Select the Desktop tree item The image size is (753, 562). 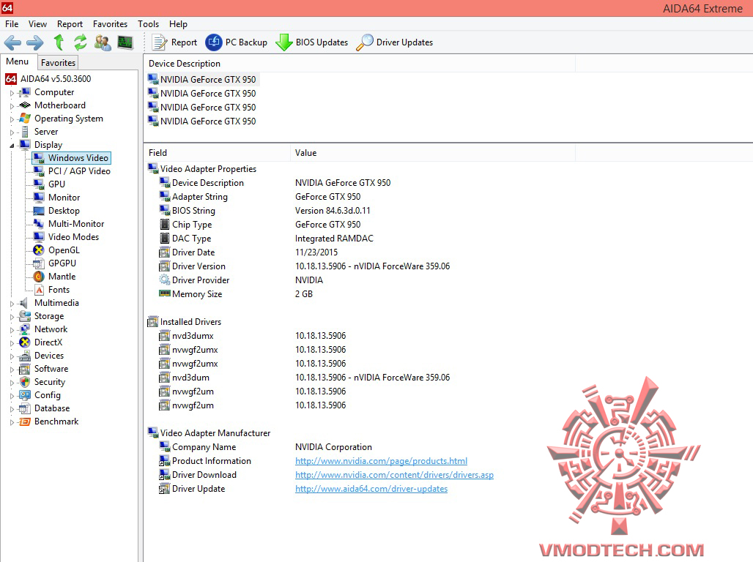pos(64,211)
